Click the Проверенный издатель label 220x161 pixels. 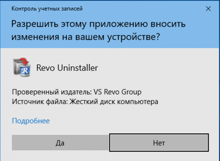(x=52, y=92)
